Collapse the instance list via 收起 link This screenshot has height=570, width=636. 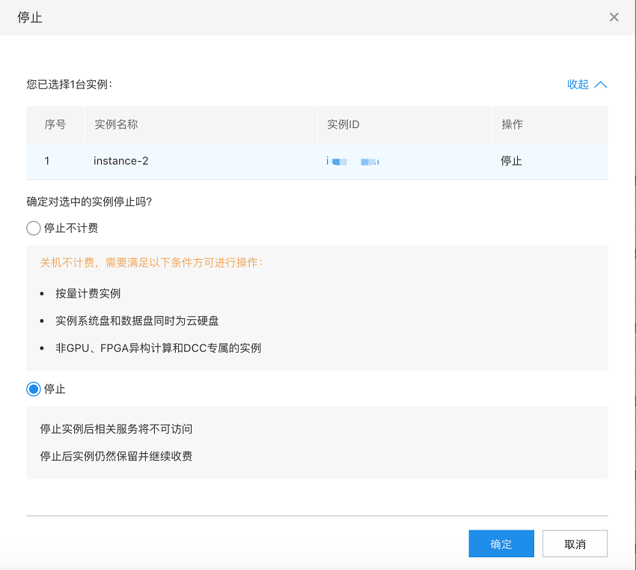click(578, 85)
